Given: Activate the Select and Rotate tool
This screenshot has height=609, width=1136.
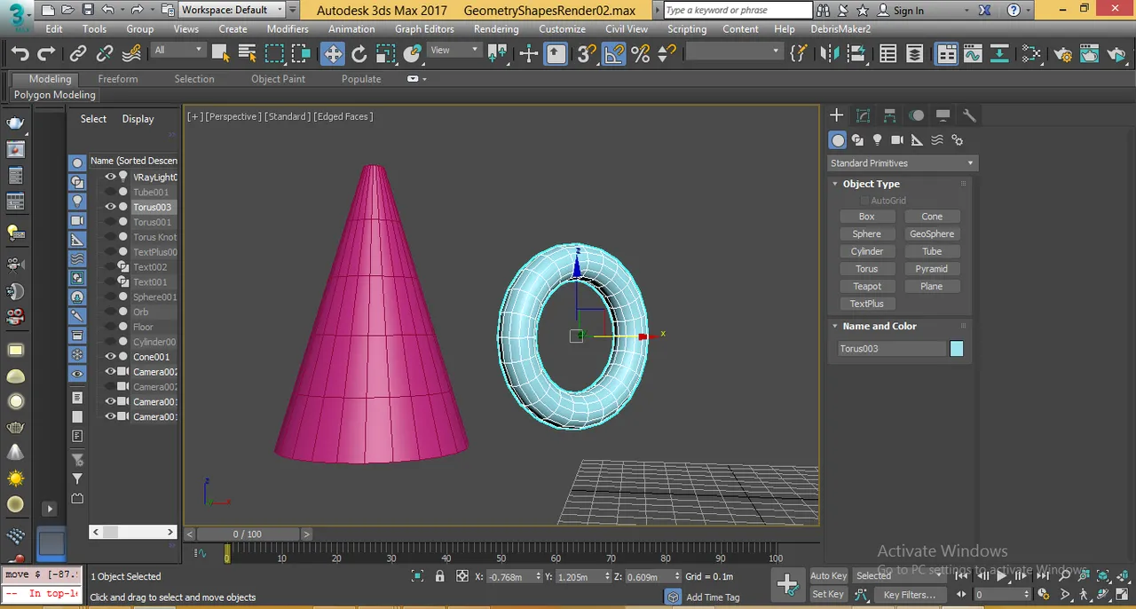Looking at the screenshot, I should 359,54.
